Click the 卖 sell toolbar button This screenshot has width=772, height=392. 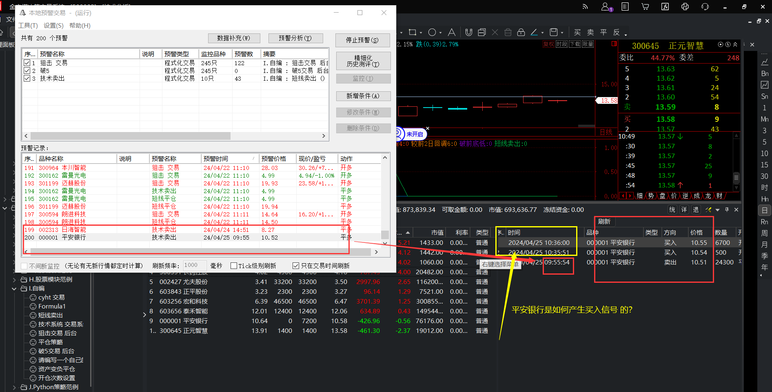pos(590,32)
